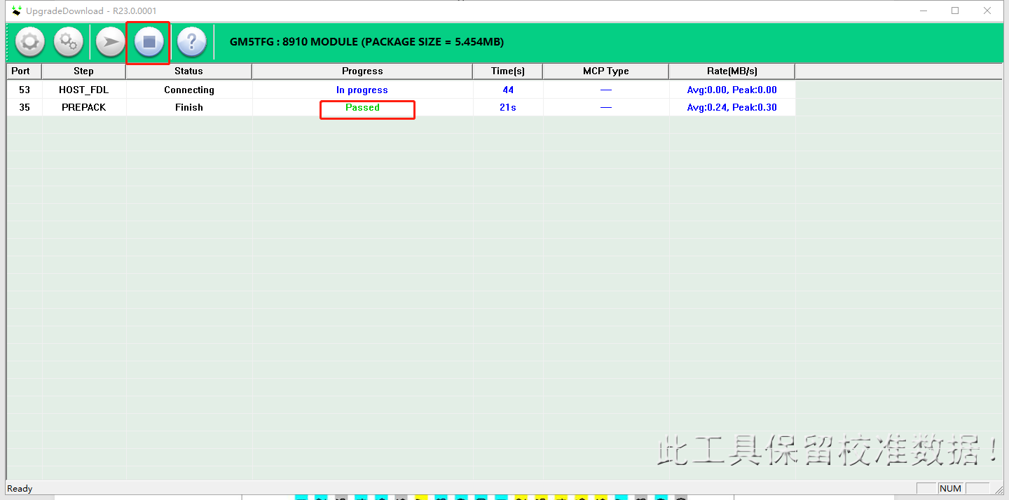1009x500 pixels.
Task: Click the NUM indicator in status bar
Action: (951, 489)
